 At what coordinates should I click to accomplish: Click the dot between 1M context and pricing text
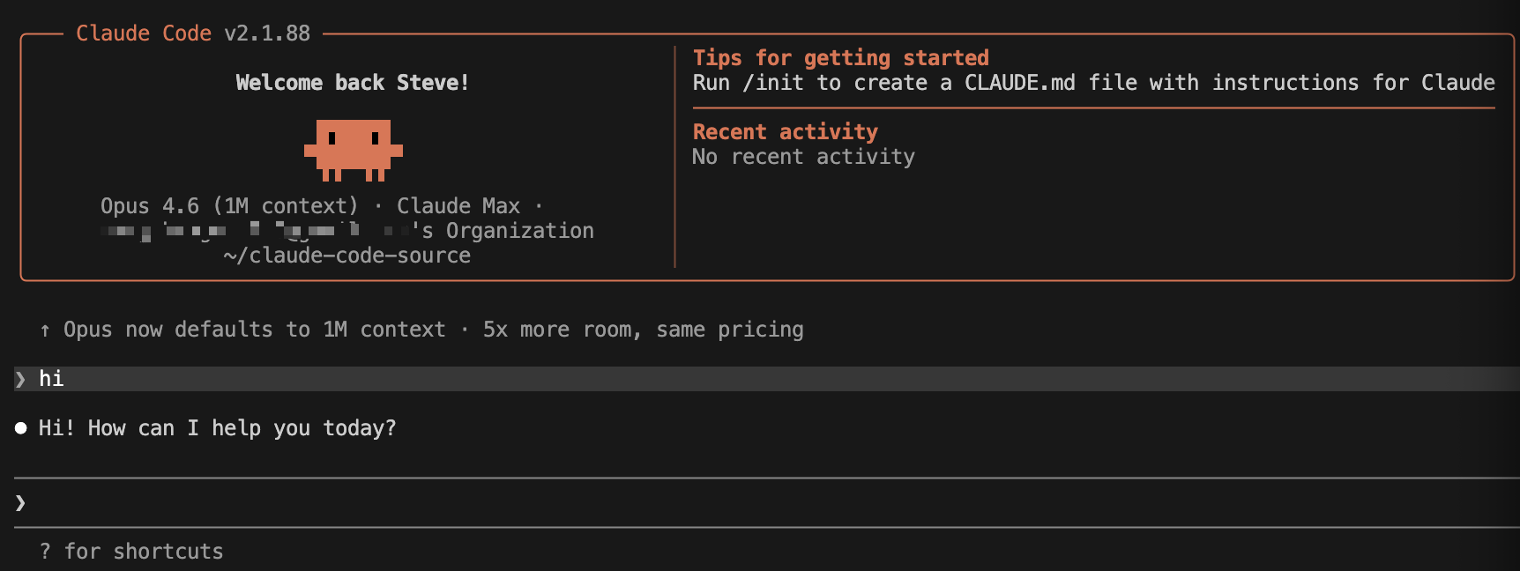[465, 329]
